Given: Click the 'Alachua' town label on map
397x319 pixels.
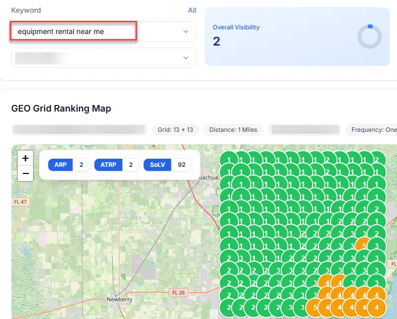Looking at the screenshot, I should click(209, 178).
